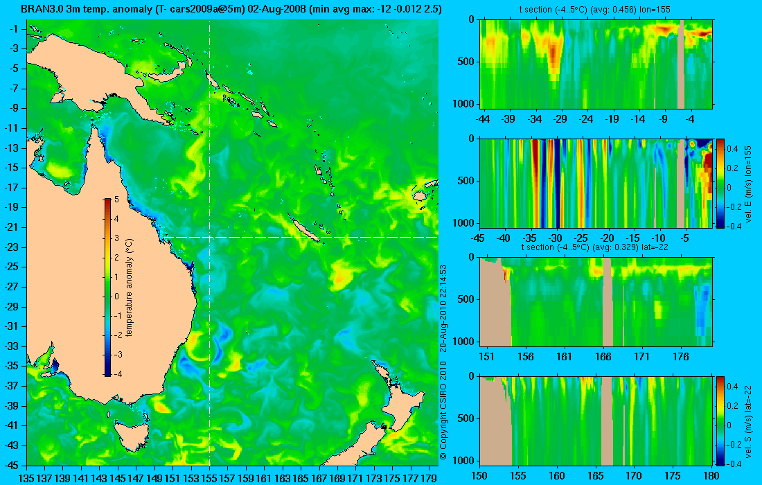Click the "© Copyright CSIRO 2010" notice

pos(443,411)
